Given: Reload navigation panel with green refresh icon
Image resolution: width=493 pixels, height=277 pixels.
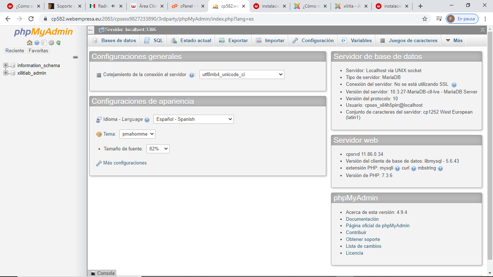Looking at the screenshot, I should 58,43.
